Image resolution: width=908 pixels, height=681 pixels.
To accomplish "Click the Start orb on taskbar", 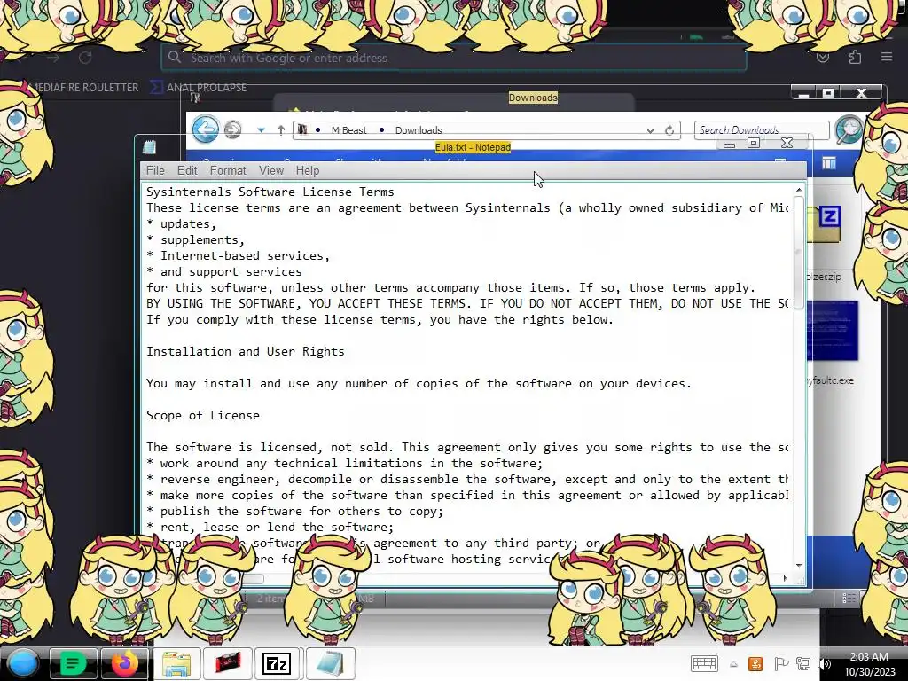I will pos(22,663).
